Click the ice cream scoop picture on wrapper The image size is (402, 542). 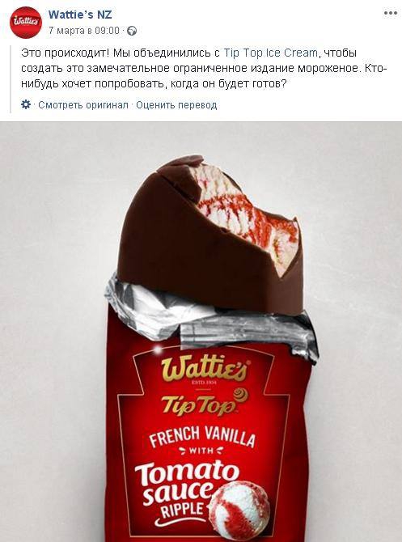(x=240, y=507)
